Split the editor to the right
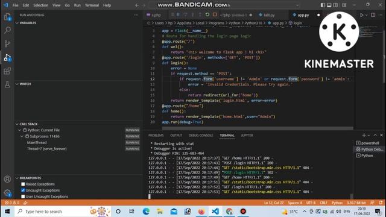 373,15
